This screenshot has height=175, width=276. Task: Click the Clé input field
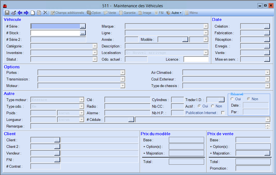[128, 100]
